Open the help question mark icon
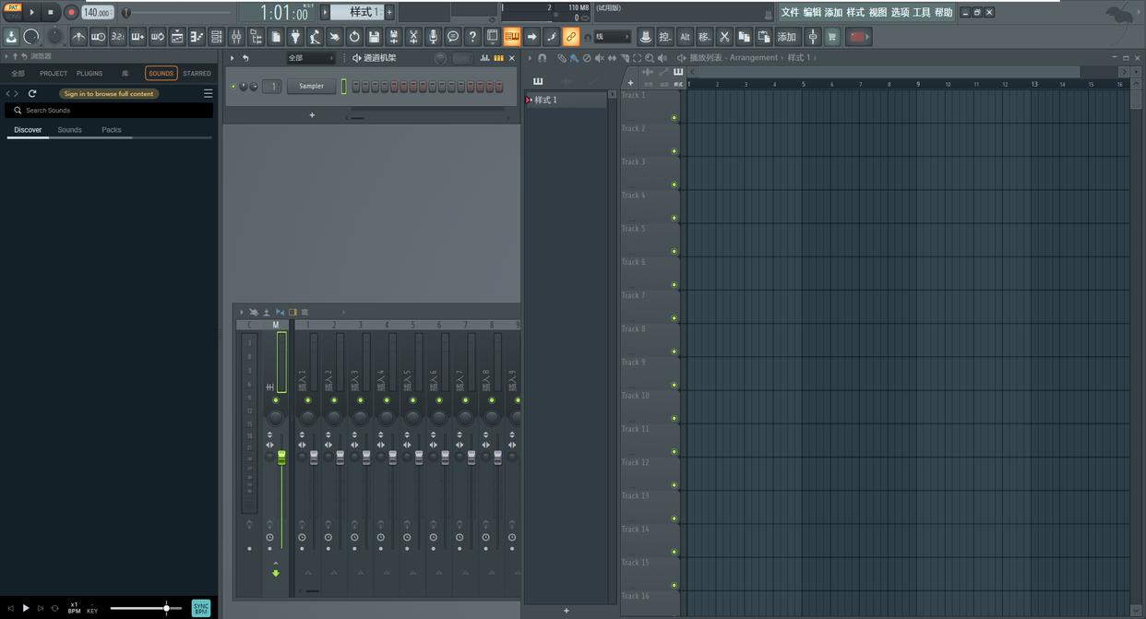This screenshot has height=619, width=1146. coord(472,37)
